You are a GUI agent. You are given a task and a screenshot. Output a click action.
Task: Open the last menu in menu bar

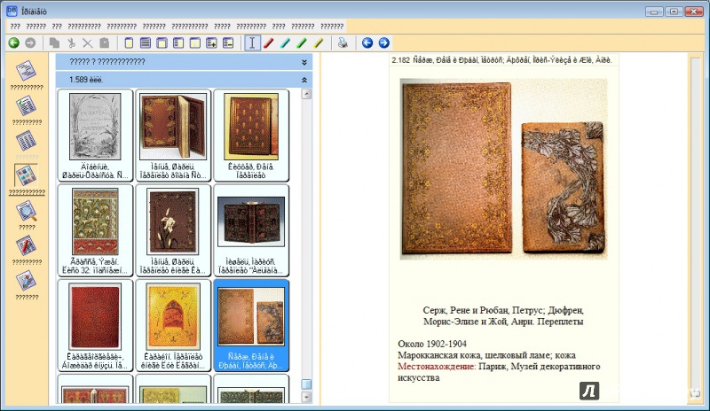pyautogui.click(x=332, y=27)
